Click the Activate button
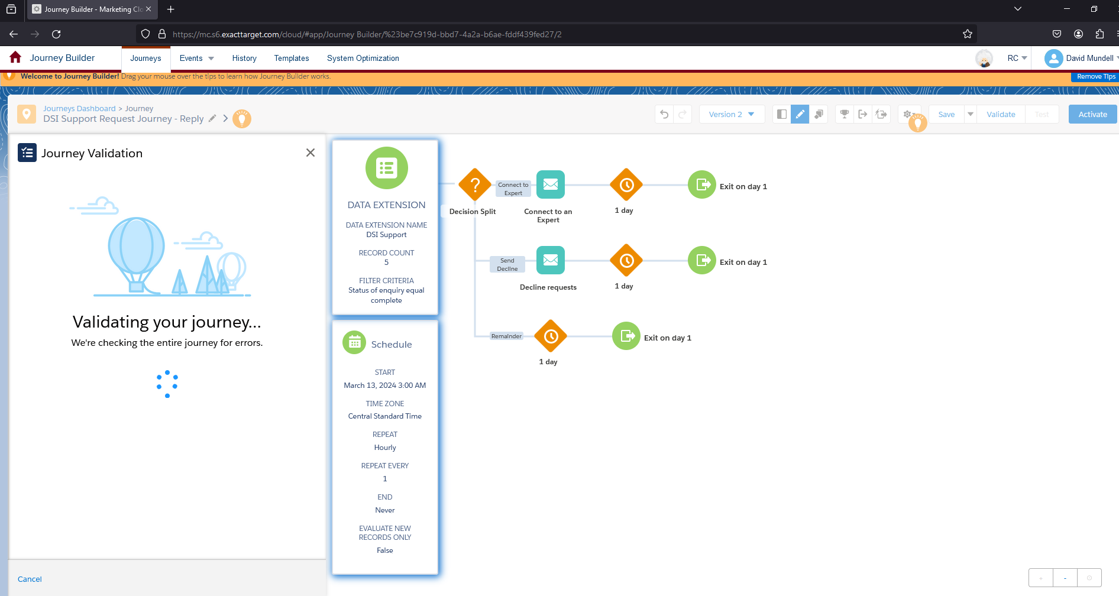Image resolution: width=1119 pixels, height=596 pixels. pos(1092,115)
